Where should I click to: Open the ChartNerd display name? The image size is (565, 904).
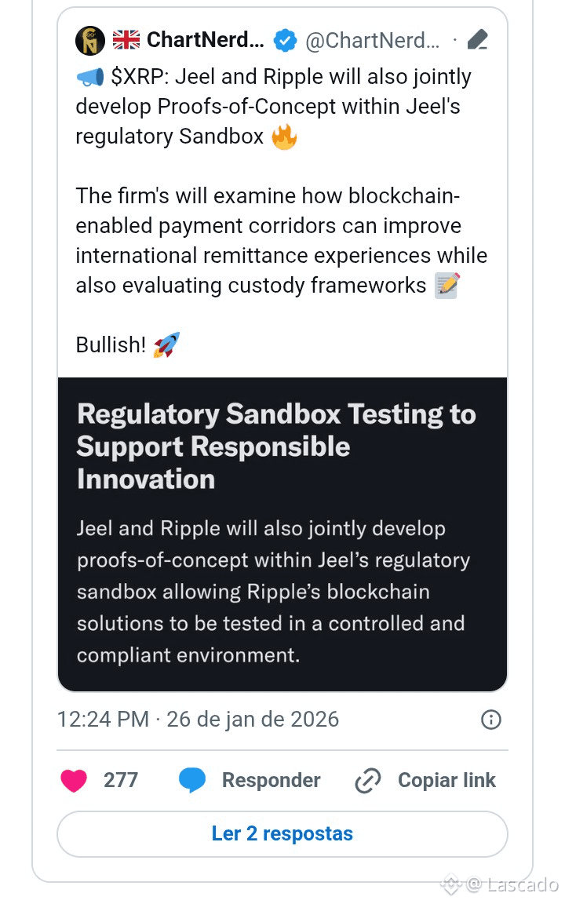tap(205, 41)
